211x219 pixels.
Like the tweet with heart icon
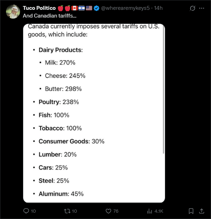(x=108, y=211)
